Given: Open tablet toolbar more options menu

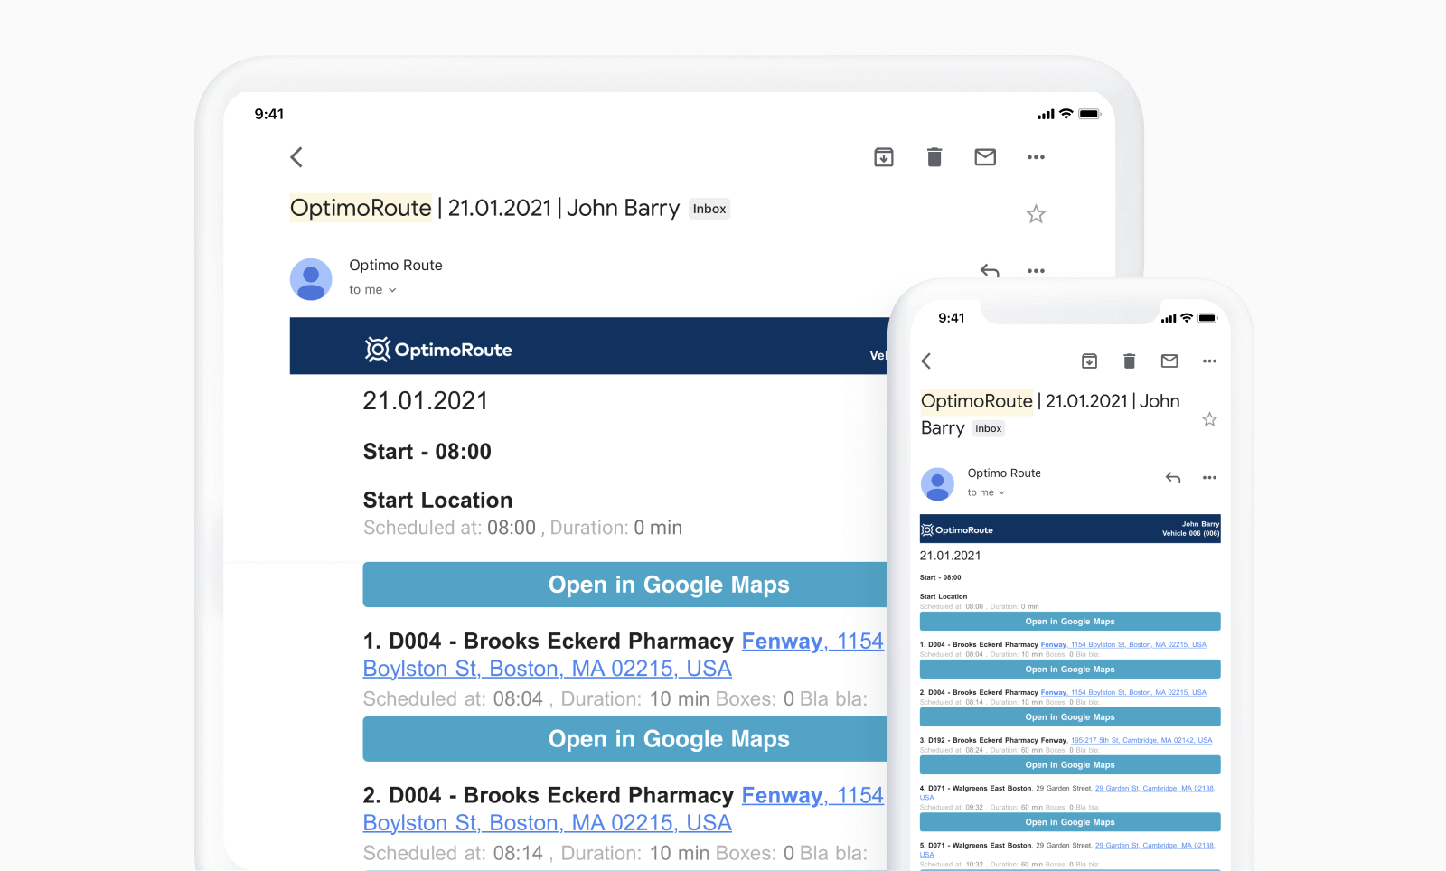Looking at the screenshot, I should [x=1036, y=157].
